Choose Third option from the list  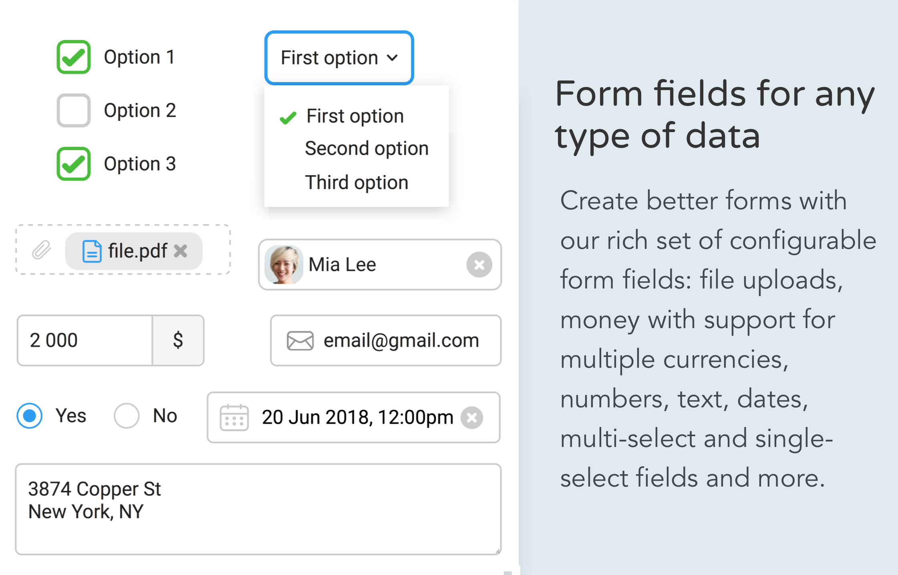coord(356,182)
